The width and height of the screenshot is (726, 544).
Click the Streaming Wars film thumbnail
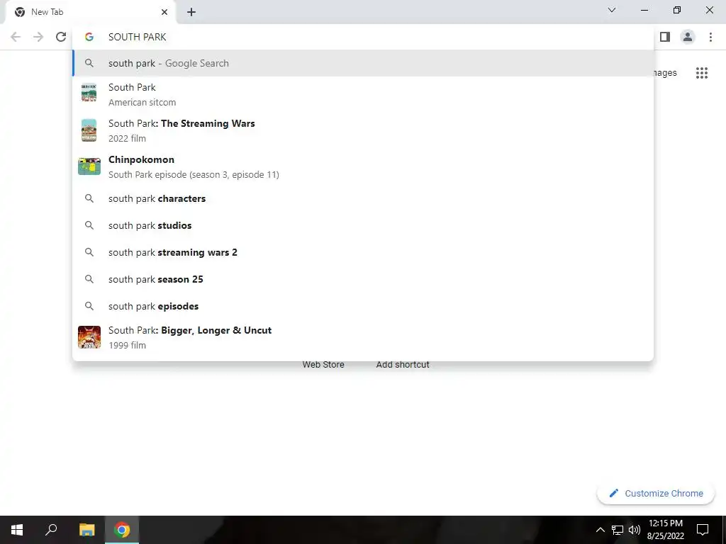[89, 130]
